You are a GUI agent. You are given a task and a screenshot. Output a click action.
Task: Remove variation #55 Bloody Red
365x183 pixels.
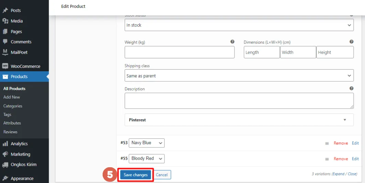coord(341,159)
